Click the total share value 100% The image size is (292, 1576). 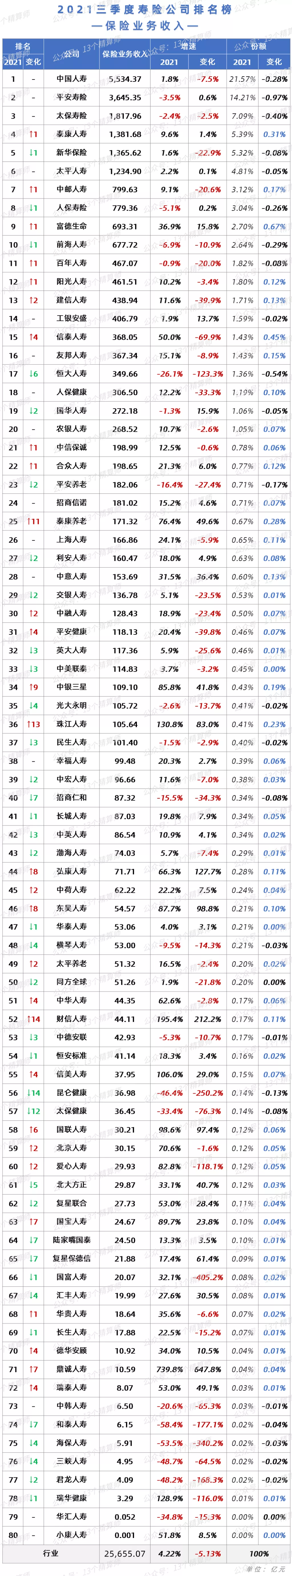pyautogui.click(x=258, y=1553)
